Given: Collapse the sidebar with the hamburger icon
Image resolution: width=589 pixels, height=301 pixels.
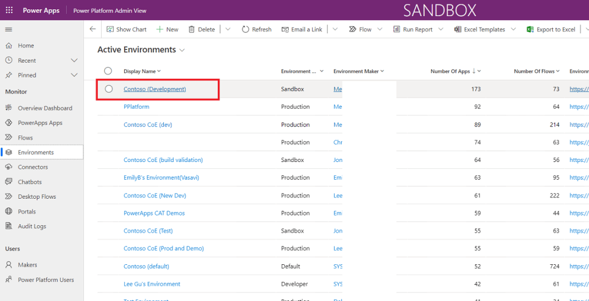Looking at the screenshot, I should coord(9,29).
